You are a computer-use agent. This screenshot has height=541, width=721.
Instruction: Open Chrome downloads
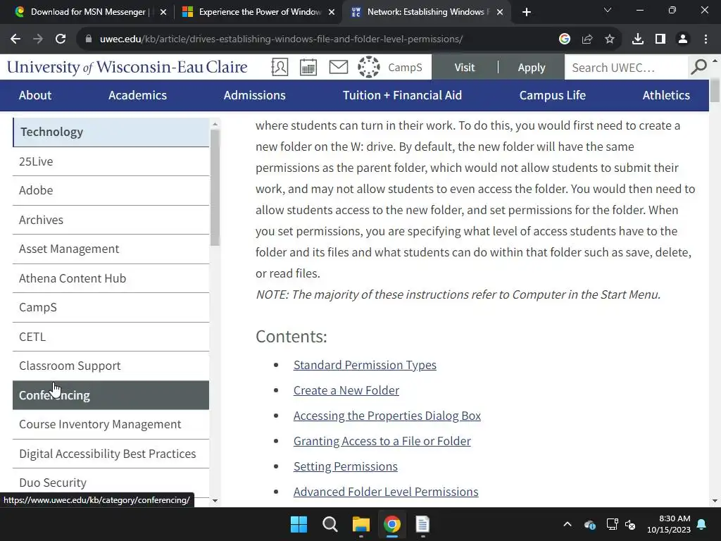(x=637, y=39)
